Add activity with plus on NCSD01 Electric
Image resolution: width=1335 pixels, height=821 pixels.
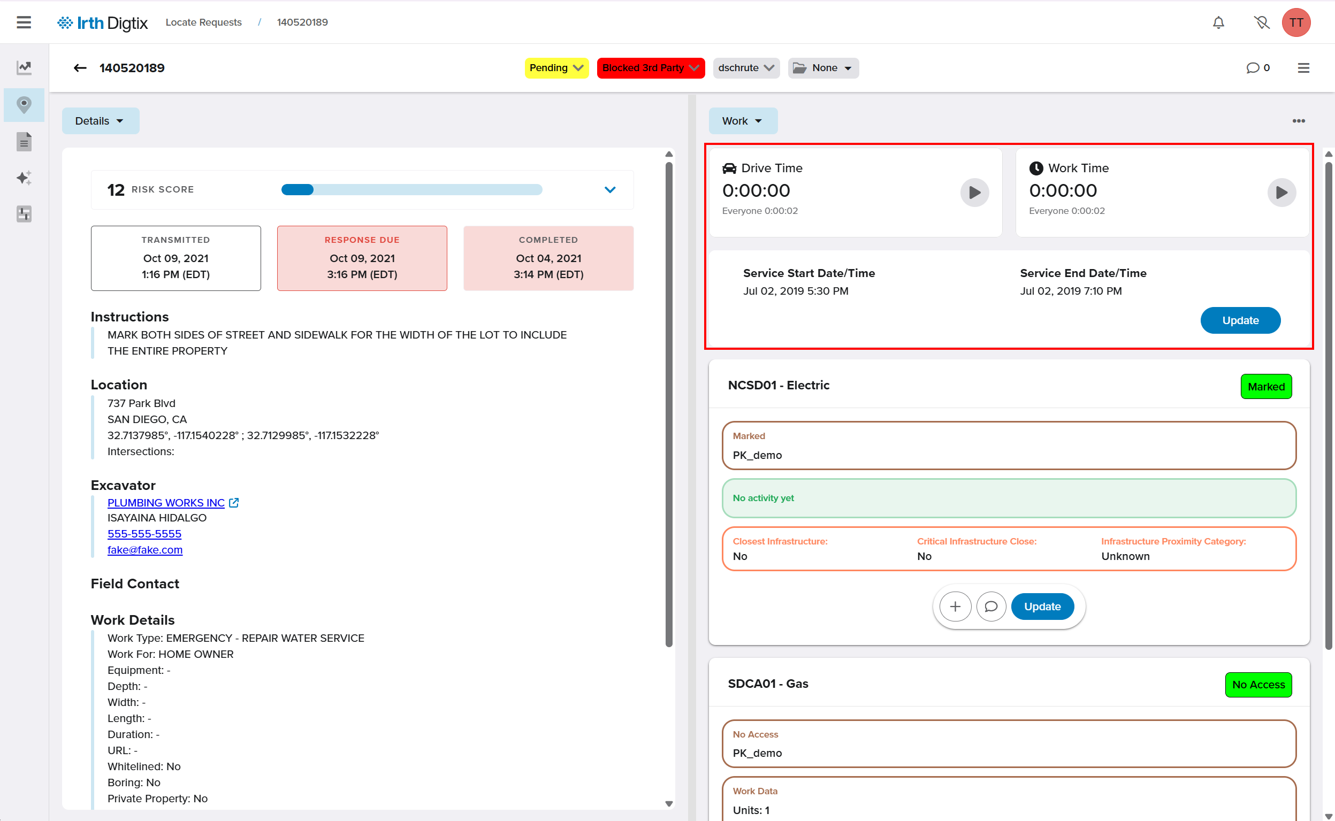pyautogui.click(x=955, y=607)
